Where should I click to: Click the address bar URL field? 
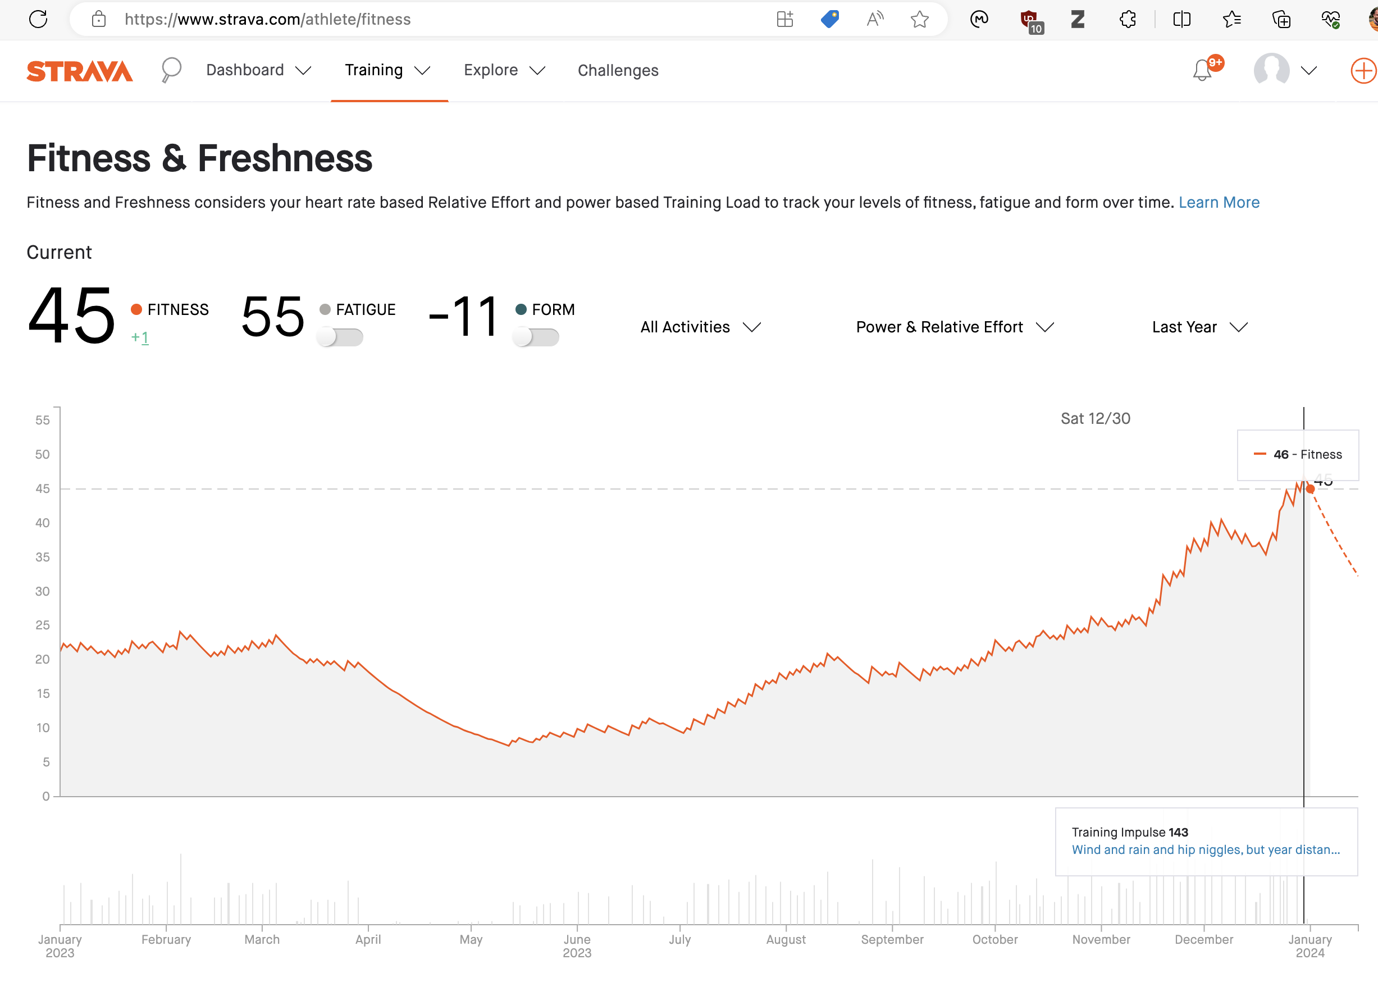[425, 20]
